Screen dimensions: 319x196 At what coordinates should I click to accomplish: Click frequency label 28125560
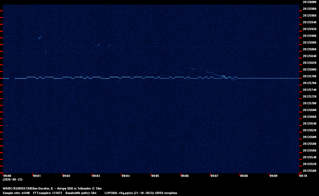309,150
